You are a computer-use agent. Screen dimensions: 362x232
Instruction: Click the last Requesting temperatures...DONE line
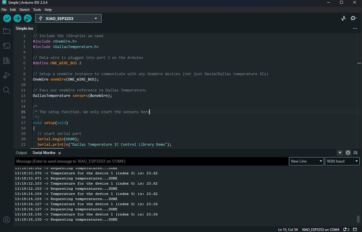coord(66,219)
